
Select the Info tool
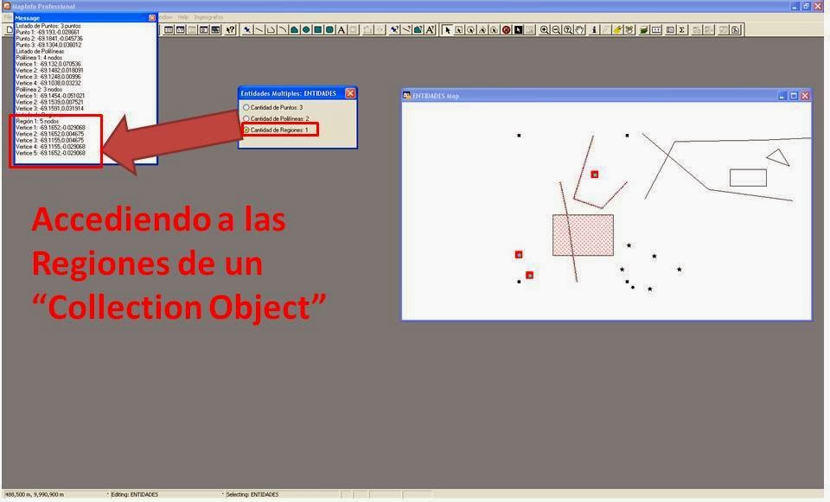click(x=594, y=30)
